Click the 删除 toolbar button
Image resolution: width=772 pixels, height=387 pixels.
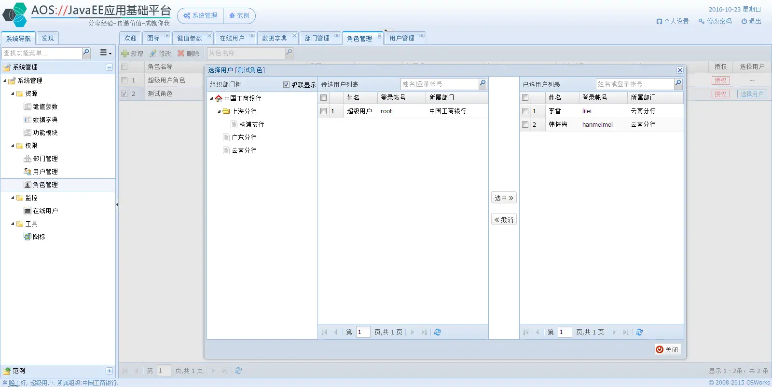tap(188, 53)
